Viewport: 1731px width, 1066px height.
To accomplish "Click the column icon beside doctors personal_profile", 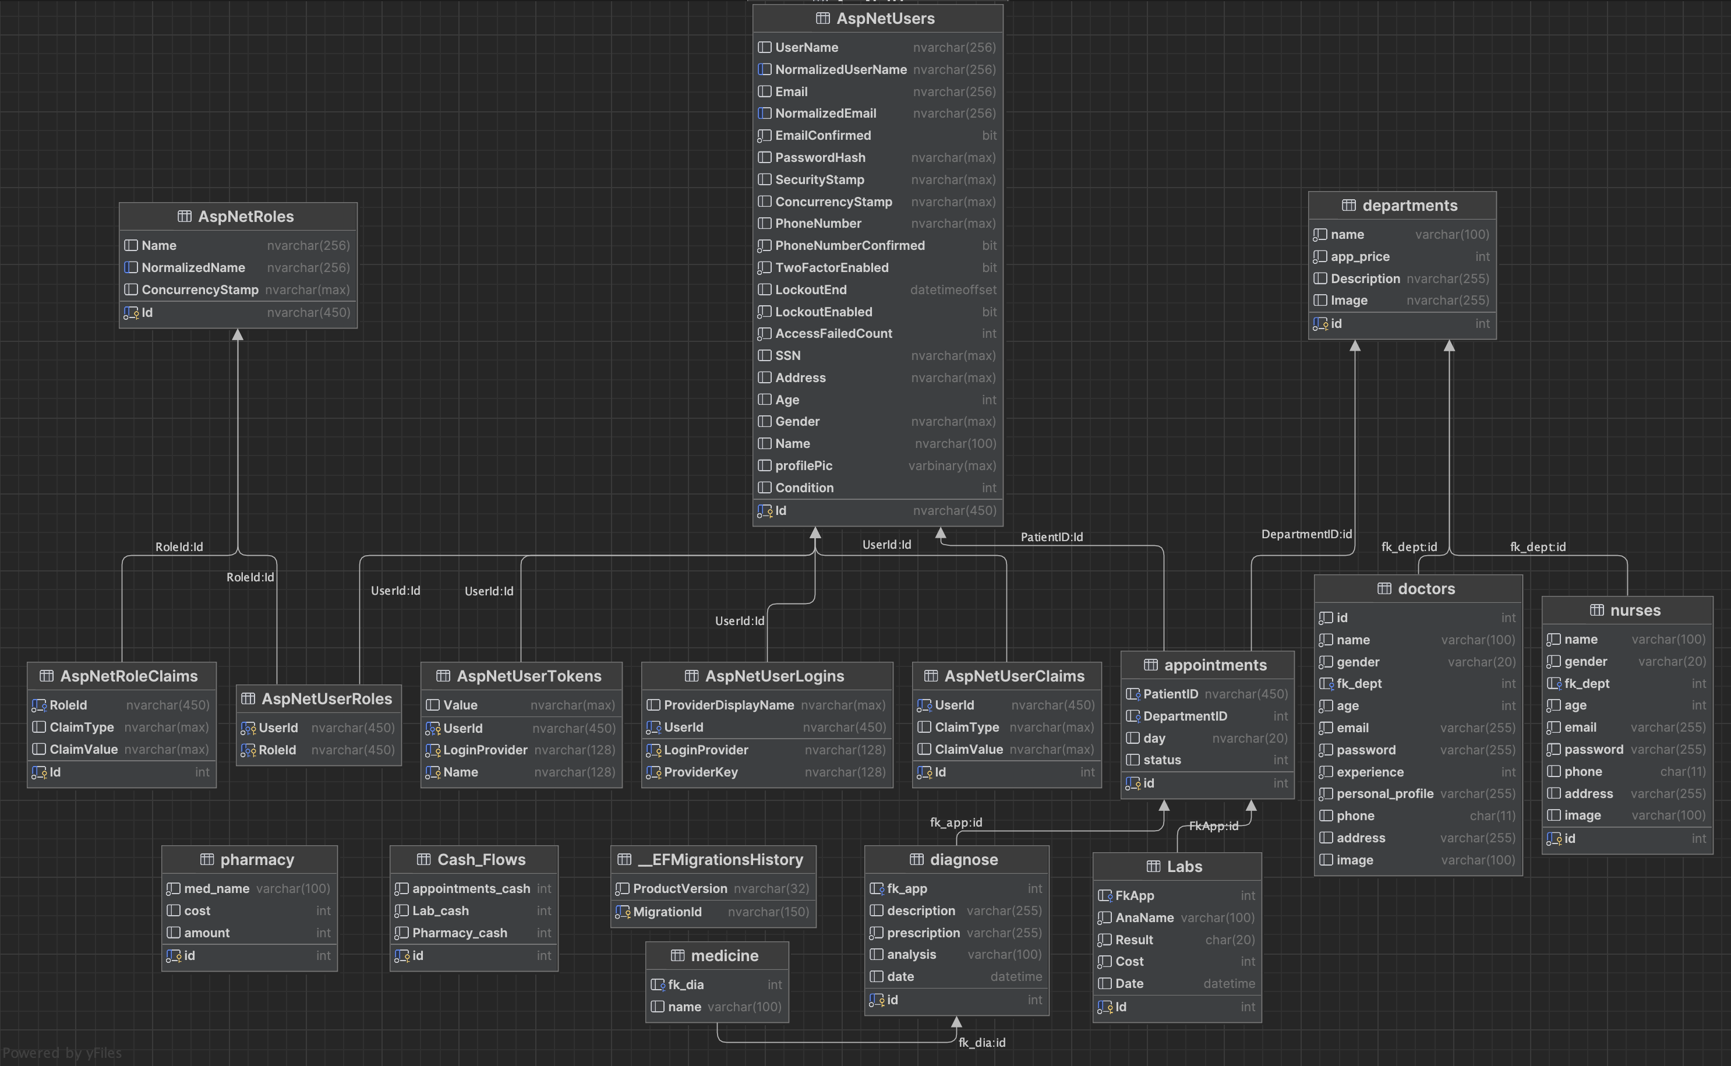I will (1326, 794).
